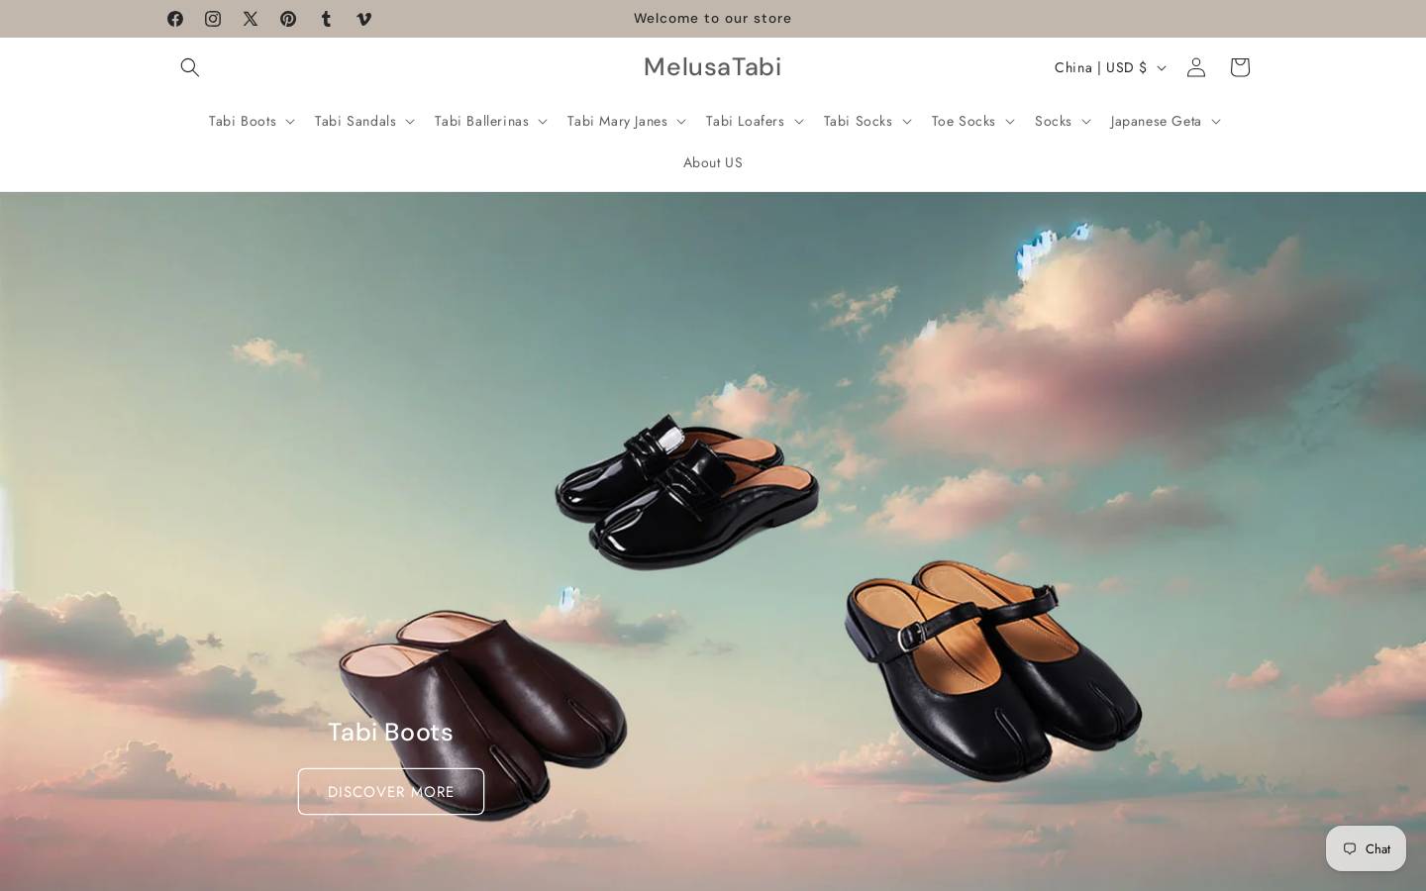Viewport: 1426px width, 891px height.
Task: Click the black Mary Jane tabi shoes image
Action: (x=993, y=670)
